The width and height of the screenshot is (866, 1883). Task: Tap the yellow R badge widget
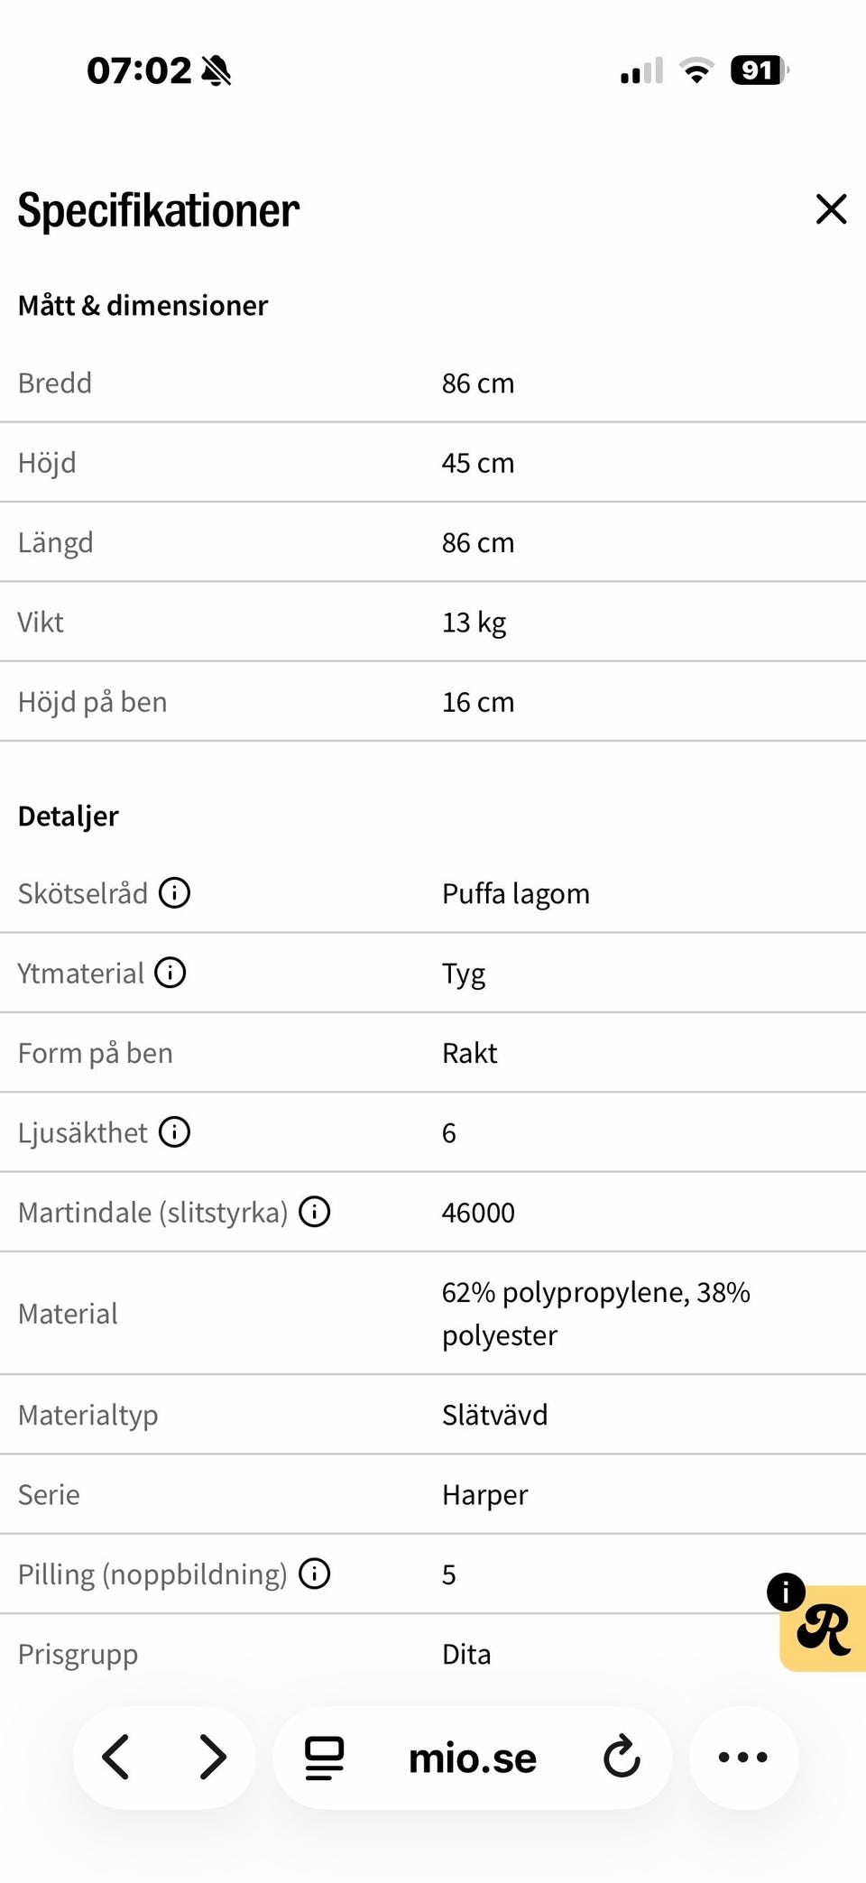tap(824, 1629)
